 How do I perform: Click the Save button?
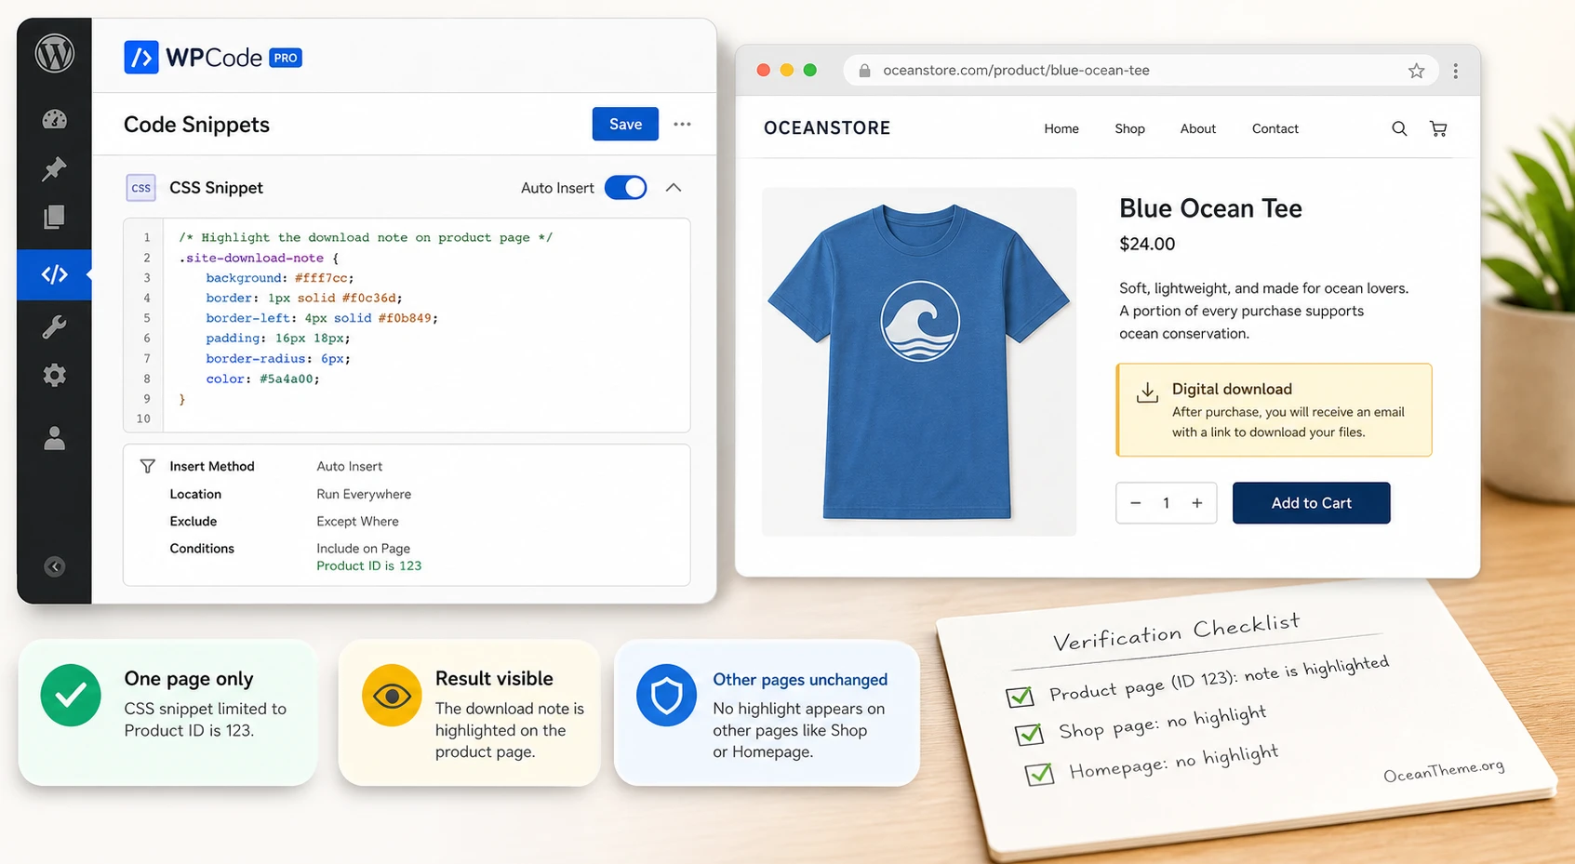625,124
